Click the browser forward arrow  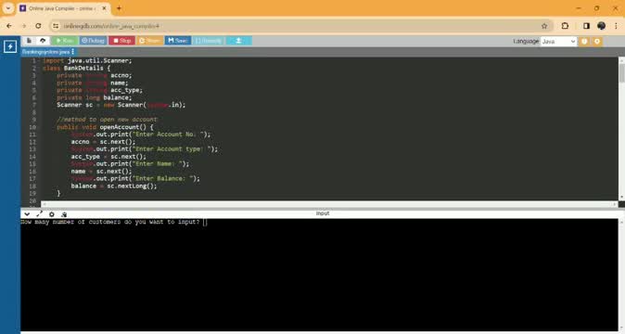click(24, 26)
